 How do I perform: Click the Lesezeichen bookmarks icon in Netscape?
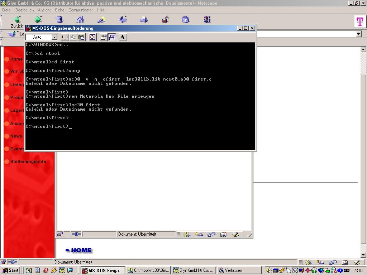coord(12,34)
